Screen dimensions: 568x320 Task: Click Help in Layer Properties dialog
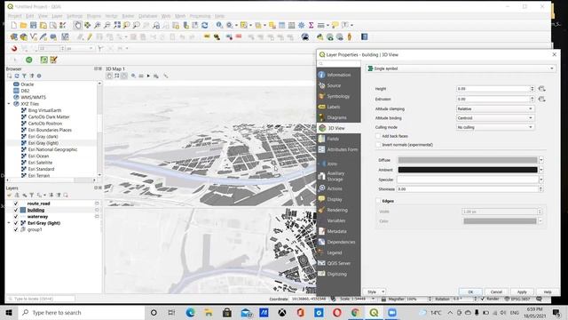pos(548,292)
